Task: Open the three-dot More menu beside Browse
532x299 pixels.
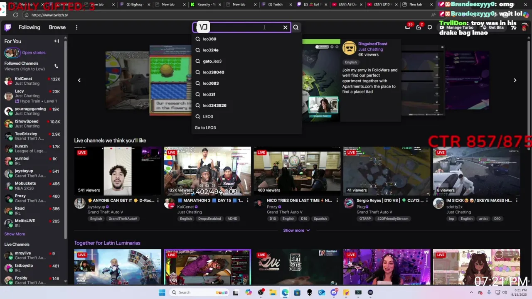Action: [x=76, y=27]
